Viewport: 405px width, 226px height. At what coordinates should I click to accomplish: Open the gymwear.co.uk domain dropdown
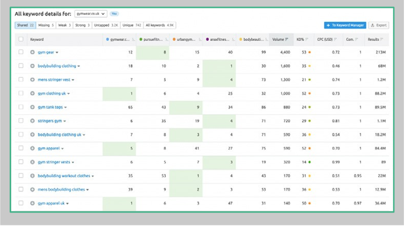click(x=91, y=14)
